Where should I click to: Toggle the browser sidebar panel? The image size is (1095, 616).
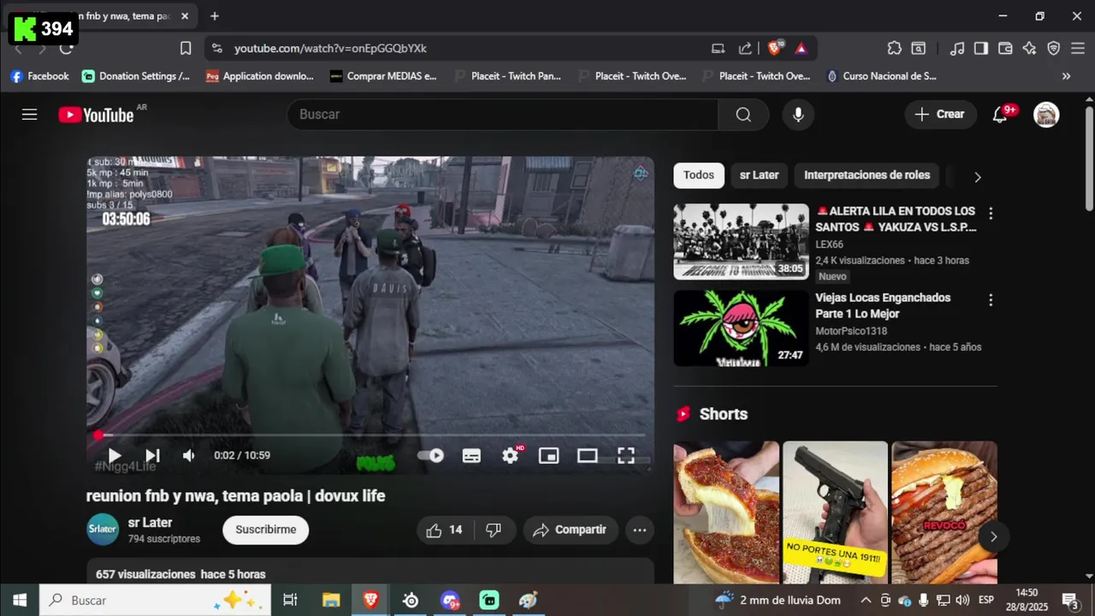981,49
